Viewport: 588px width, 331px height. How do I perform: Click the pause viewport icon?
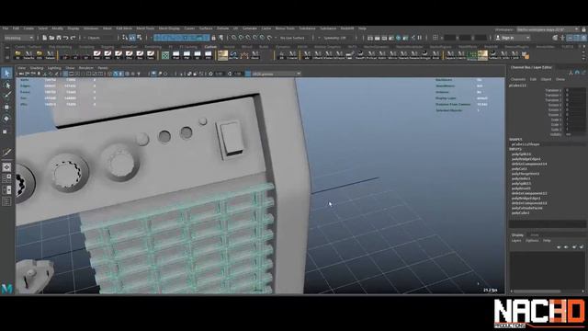coord(420,38)
